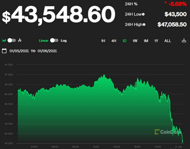Open the calendar date picker icon
The width and height of the screenshot is (190, 149).
(x=4, y=51)
